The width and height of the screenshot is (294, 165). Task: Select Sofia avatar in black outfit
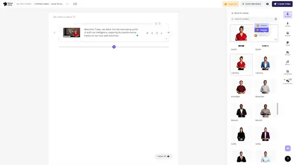coord(241,136)
